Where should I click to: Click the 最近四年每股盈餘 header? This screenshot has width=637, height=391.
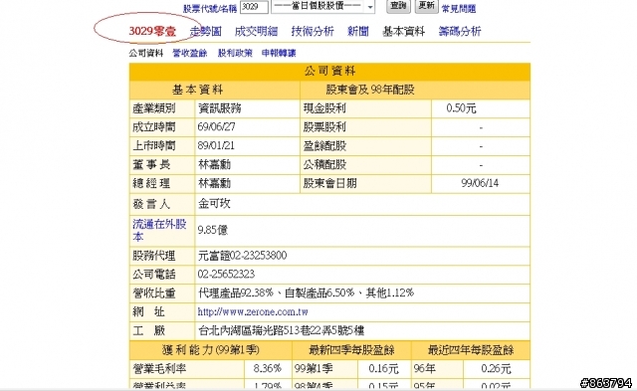(x=471, y=350)
